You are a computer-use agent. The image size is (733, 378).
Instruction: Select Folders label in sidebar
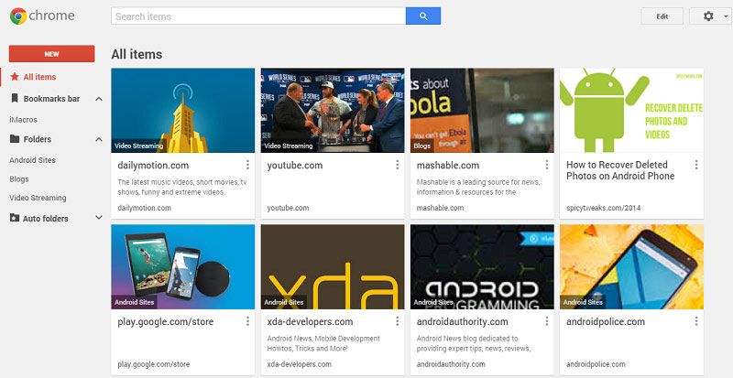pyautogui.click(x=38, y=139)
